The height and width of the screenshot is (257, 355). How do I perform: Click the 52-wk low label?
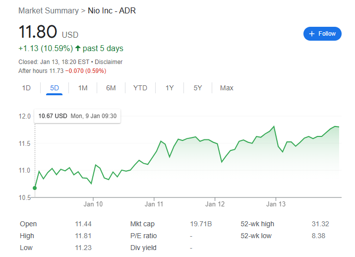point(256,236)
